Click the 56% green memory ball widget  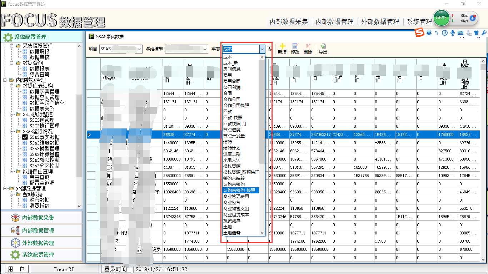pyautogui.click(x=441, y=17)
